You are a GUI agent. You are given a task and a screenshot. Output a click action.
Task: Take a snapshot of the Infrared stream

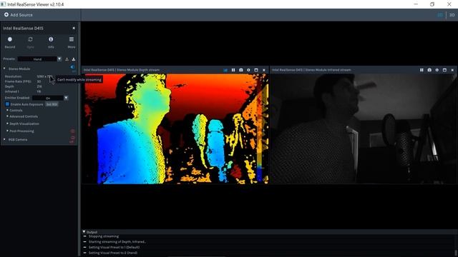tap(429, 70)
